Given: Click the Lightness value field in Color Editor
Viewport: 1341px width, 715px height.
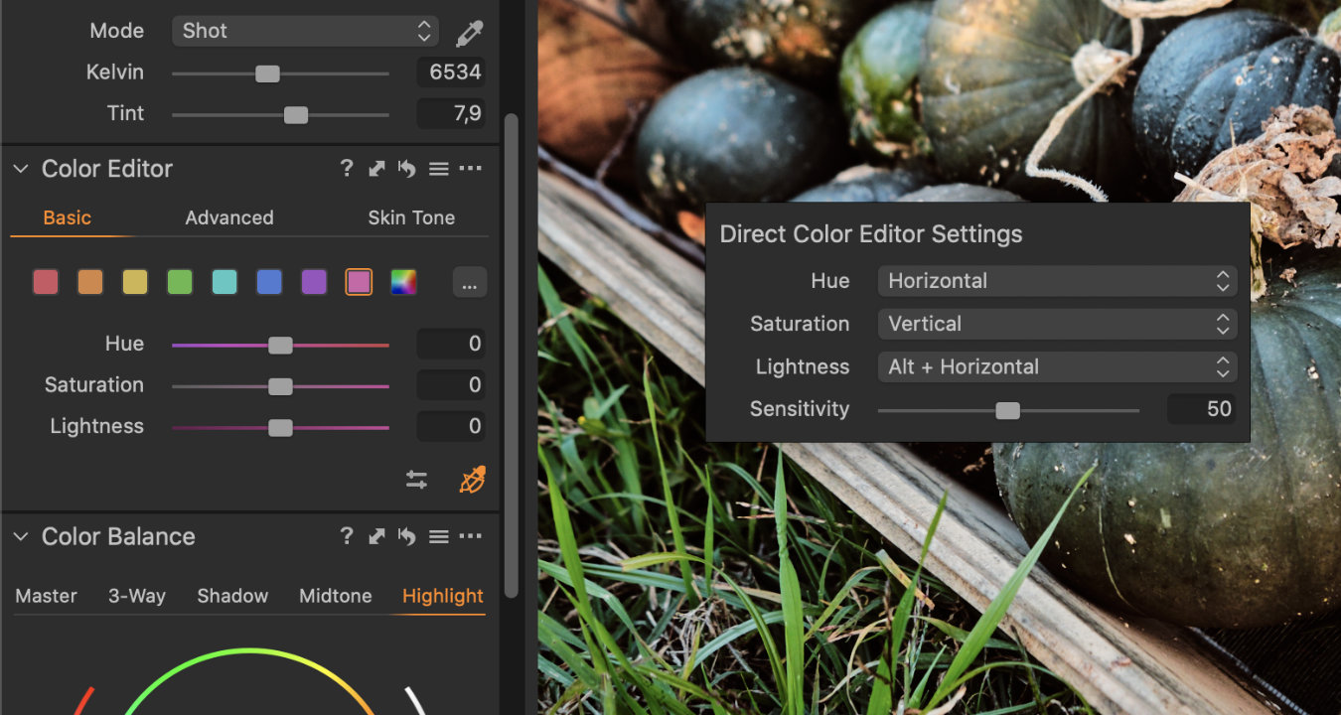Looking at the screenshot, I should [451, 427].
